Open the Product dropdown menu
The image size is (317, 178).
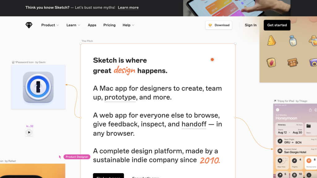[x=50, y=25]
